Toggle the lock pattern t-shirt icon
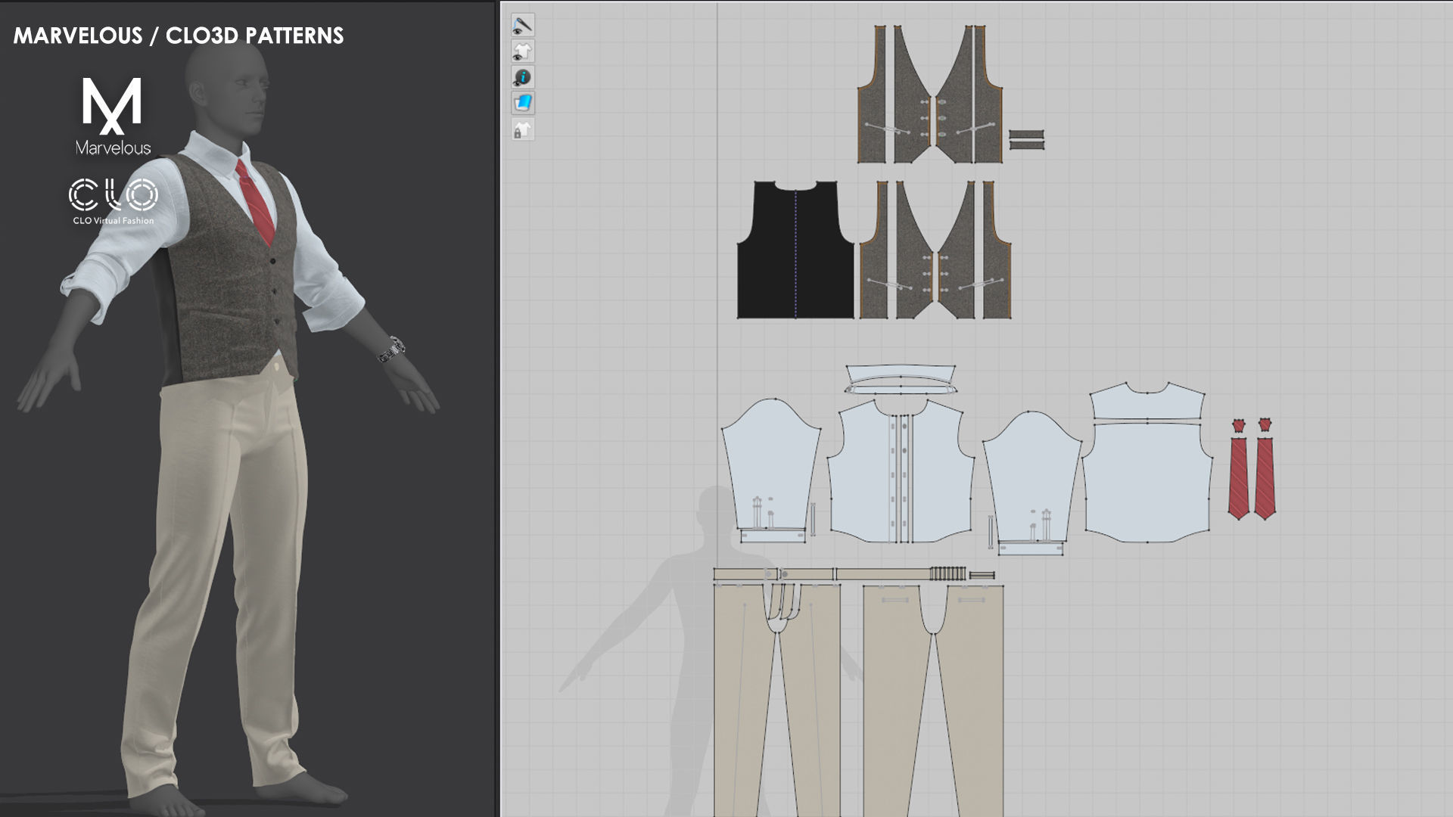Viewport: 1453px width, 817px height. (x=522, y=129)
